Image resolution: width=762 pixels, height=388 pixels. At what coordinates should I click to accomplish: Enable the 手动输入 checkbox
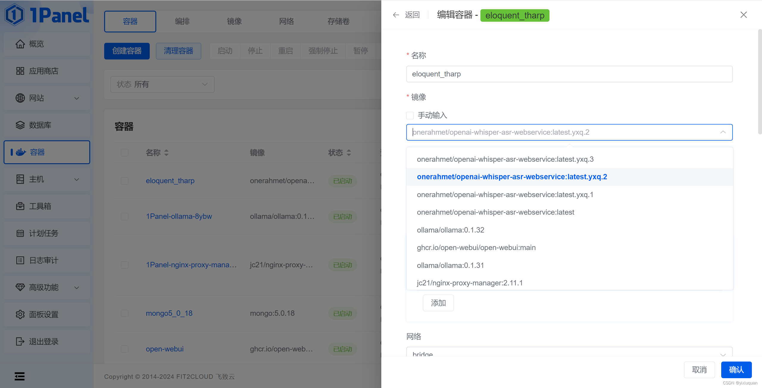point(410,115)
